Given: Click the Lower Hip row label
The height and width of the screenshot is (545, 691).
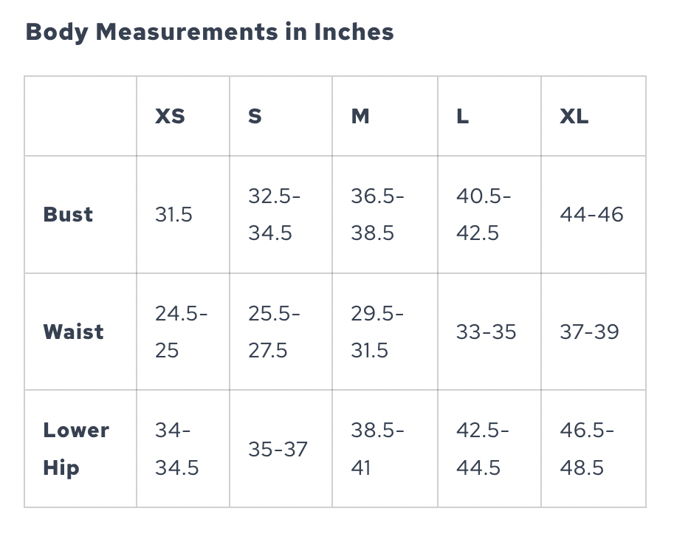Looking at the screenshot, I should pyautogui.click(x=76, y=449).
